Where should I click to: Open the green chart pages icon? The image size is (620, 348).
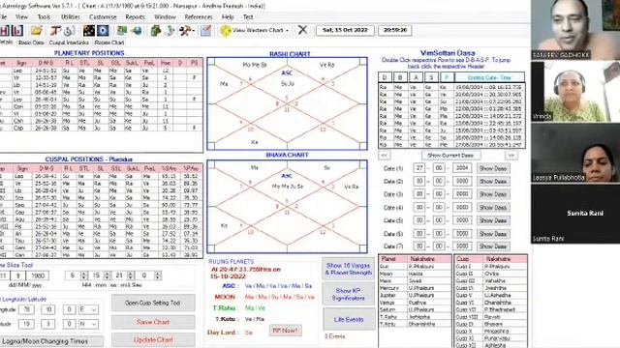point(122,30)
